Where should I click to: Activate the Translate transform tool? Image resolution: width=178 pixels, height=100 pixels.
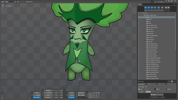tap(48, 93)
